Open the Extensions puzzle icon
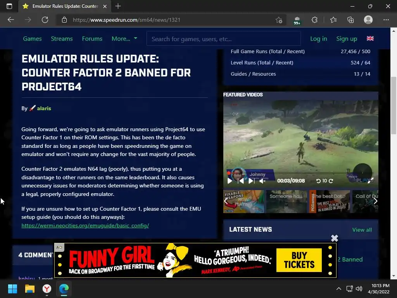 (314, 20)
